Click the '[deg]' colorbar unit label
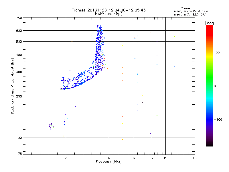Image resolution: width=229 pixels, height=172 pixels. (x=210, y=23)
